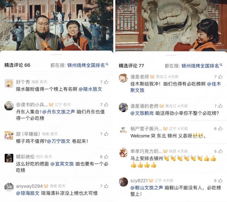Tap the right comment panel's drag handle

pyautogui.click(x=171, y=55)
